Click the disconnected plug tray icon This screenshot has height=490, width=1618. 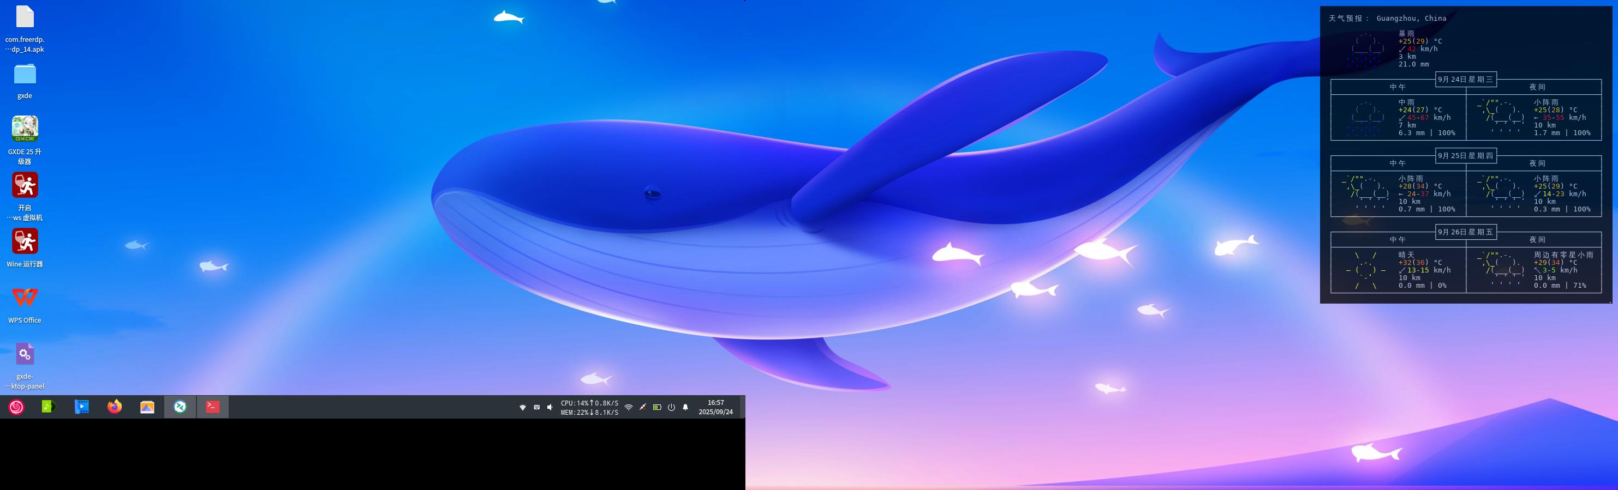coord(642,408)
